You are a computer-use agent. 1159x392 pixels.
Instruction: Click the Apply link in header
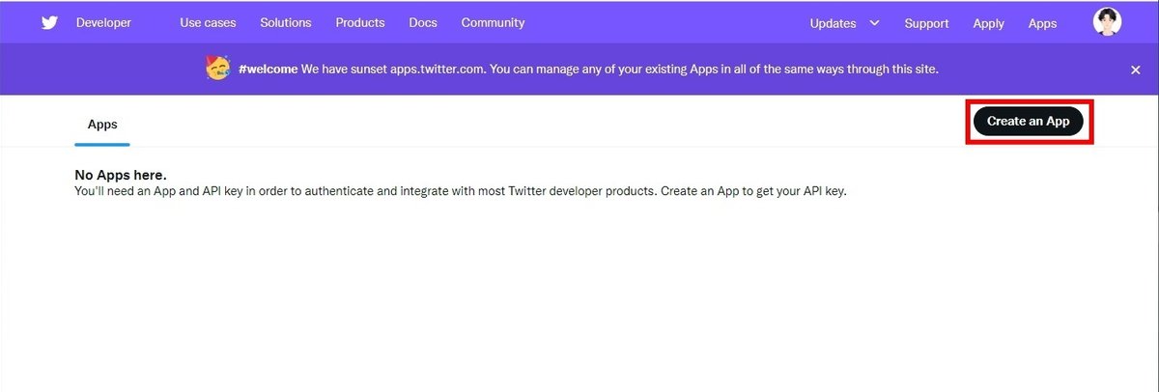(x=988, y=23)
